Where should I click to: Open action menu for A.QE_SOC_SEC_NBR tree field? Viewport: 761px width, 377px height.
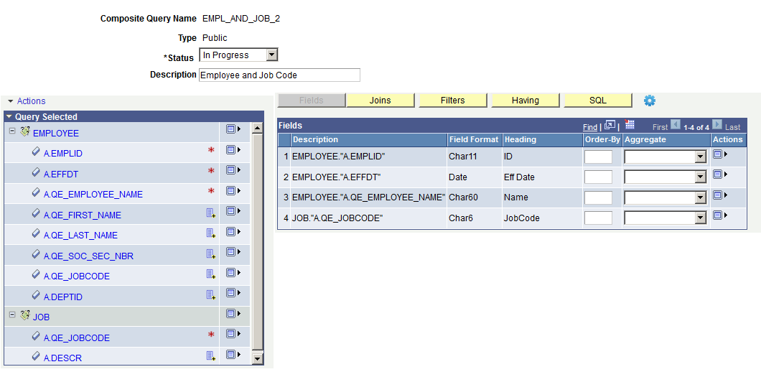click(233, 252)
